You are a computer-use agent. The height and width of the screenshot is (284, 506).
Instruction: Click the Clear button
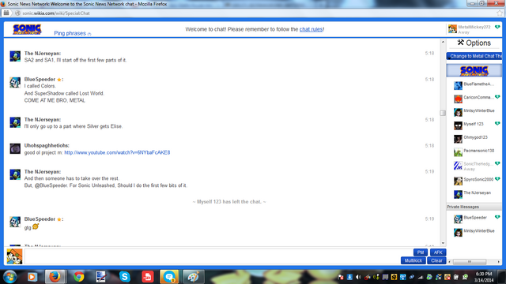(x=436, y=260)
